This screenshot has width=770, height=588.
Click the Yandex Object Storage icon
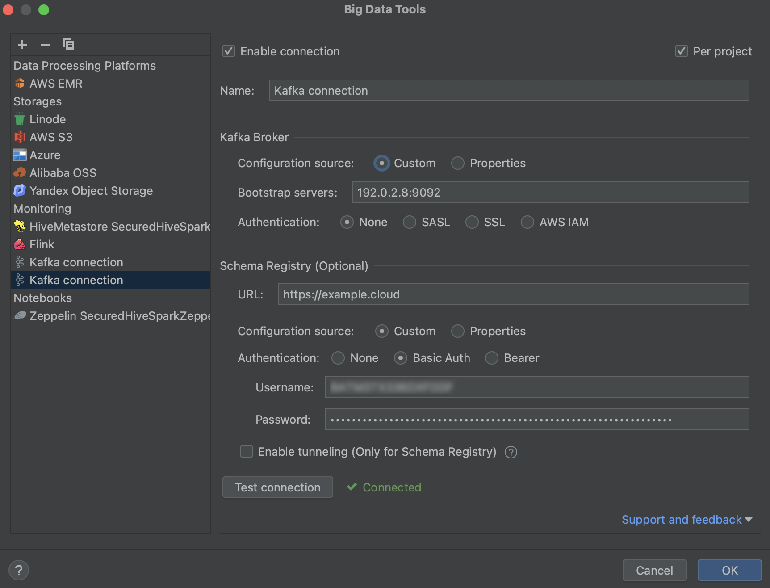click(19, 190)
